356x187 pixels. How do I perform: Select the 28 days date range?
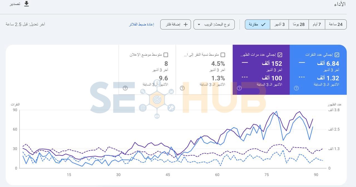click(x=299, y=24)
